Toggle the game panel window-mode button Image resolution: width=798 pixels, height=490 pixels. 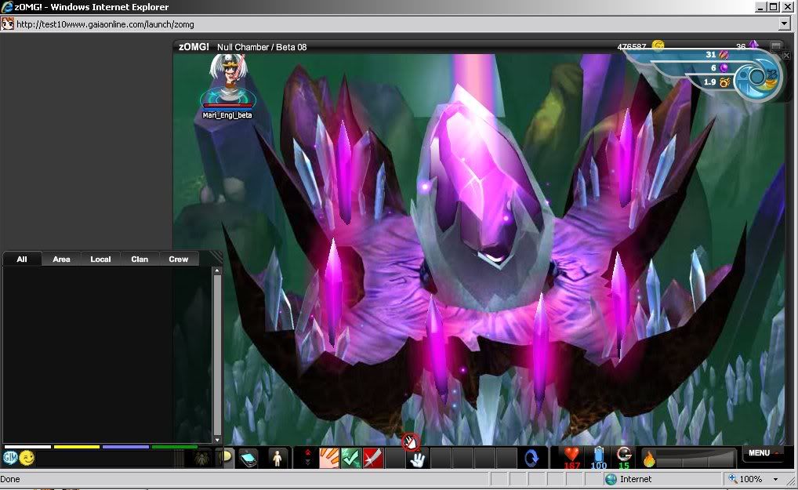tap(775, 46)
